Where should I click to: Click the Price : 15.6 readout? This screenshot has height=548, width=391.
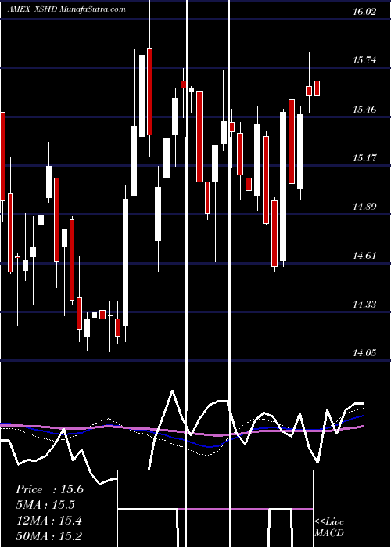click(x=49, y=489)
